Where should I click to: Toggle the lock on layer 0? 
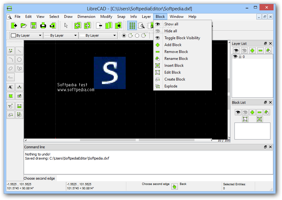240,57
